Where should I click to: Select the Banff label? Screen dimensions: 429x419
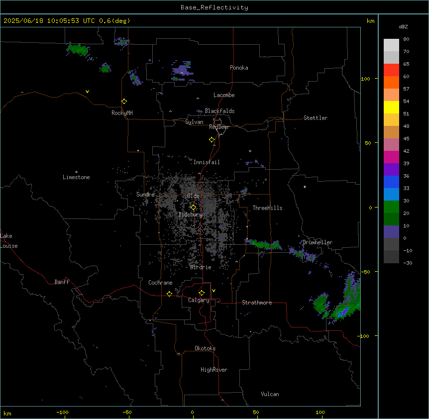tap(62, 282)
